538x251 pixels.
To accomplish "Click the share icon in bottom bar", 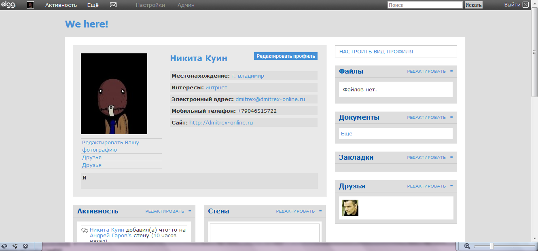I will tap(15, 246).
